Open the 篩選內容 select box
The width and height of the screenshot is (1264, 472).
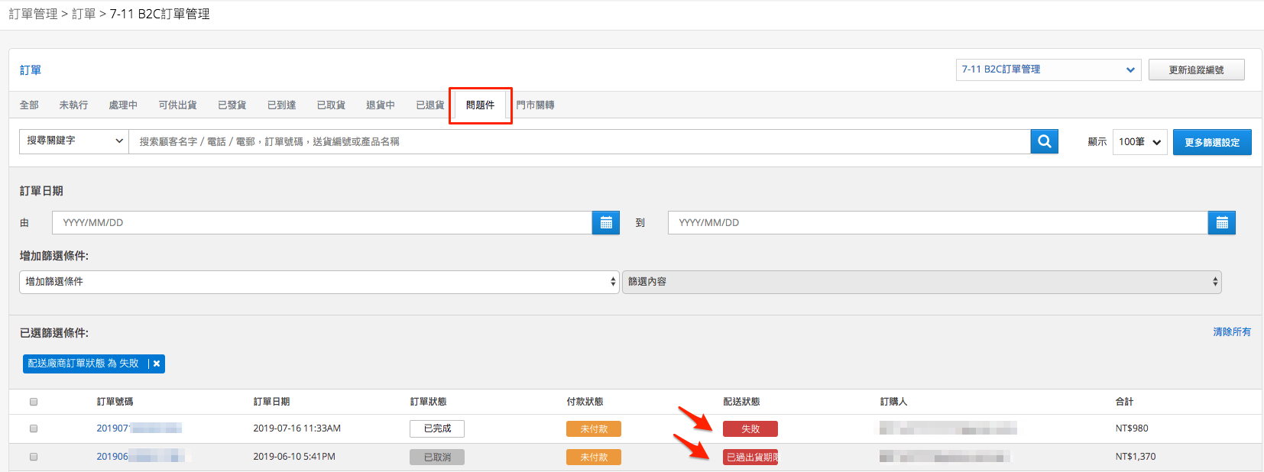pos(922,282)
